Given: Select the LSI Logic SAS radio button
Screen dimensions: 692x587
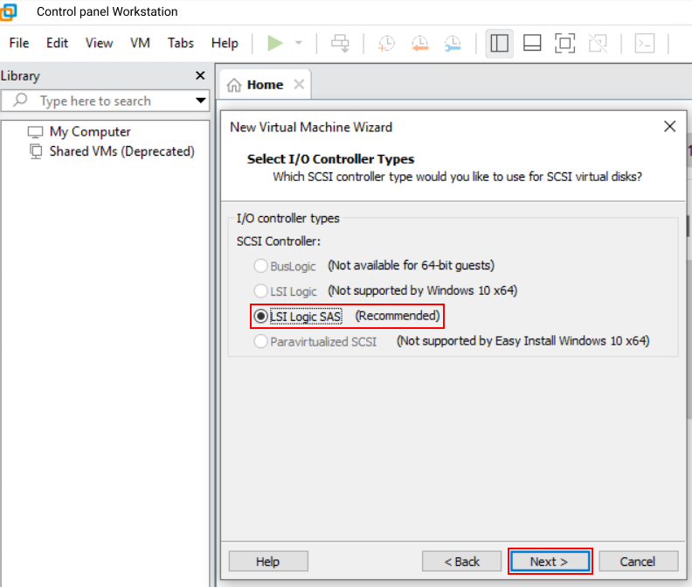Looking at the screenshot, I should (261, 316).
